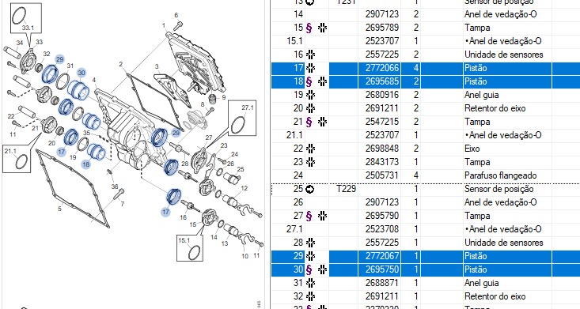Viewport: 580px width, 309px height.
Task: Click gasket callout number 5 in diagram
Action: click(x=59, y=209)
